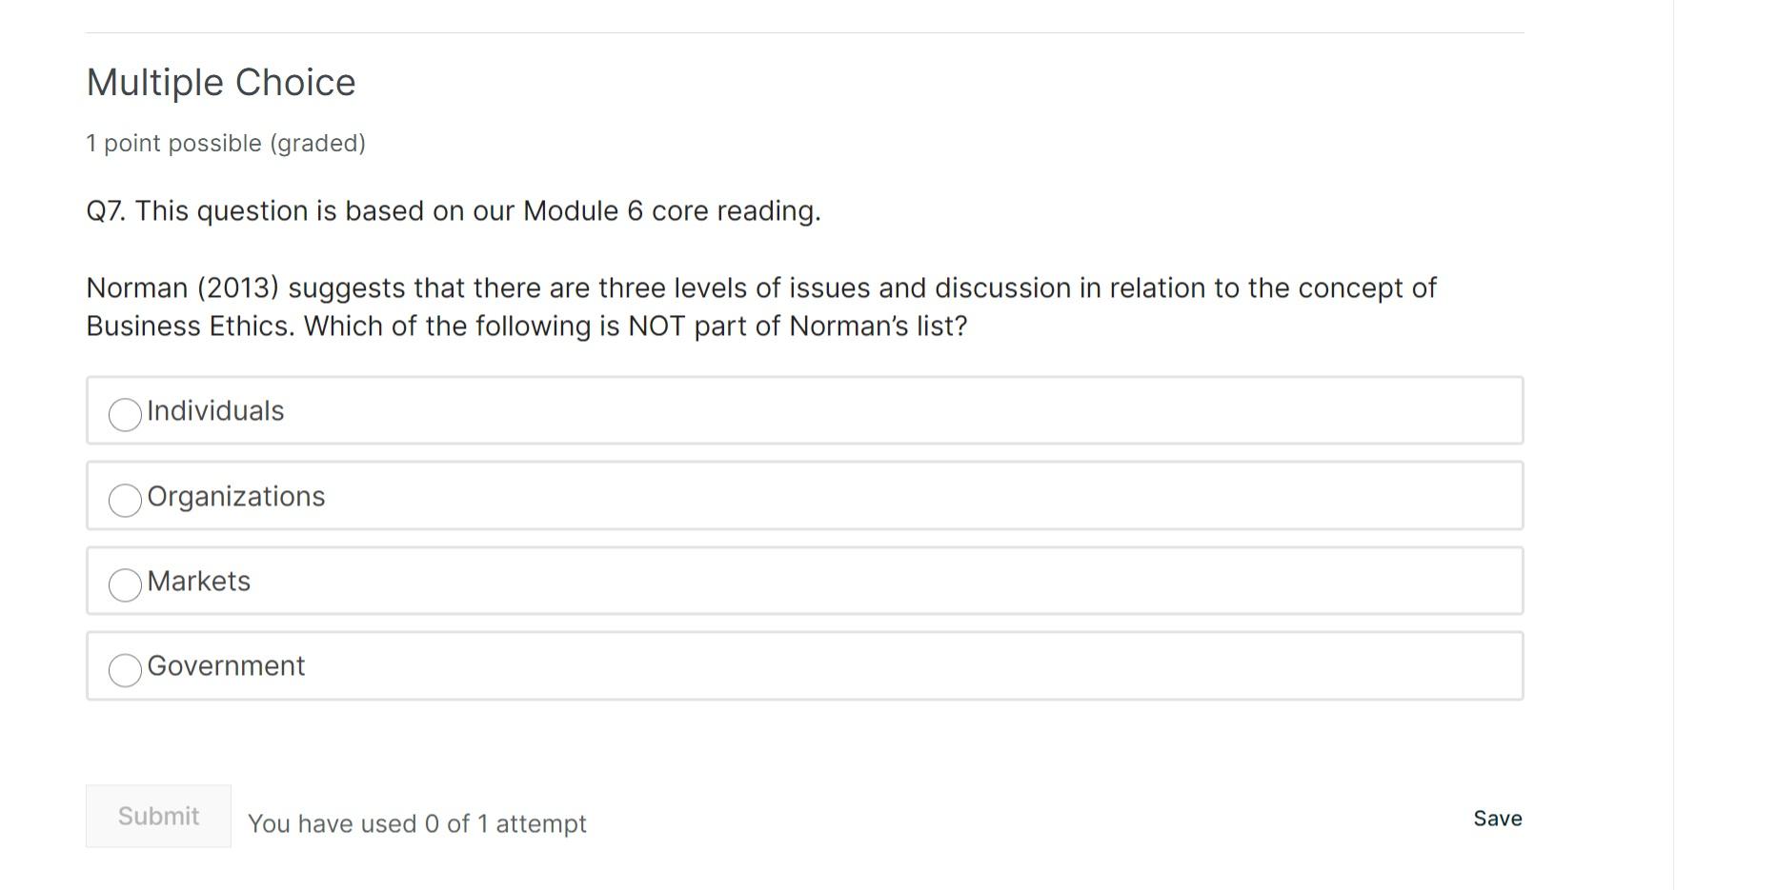Click inside the Government answer row box
1777x890 pixels.
coord(858,666)
